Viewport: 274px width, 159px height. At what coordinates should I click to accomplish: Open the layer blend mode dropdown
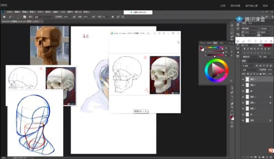coord(247,69)
